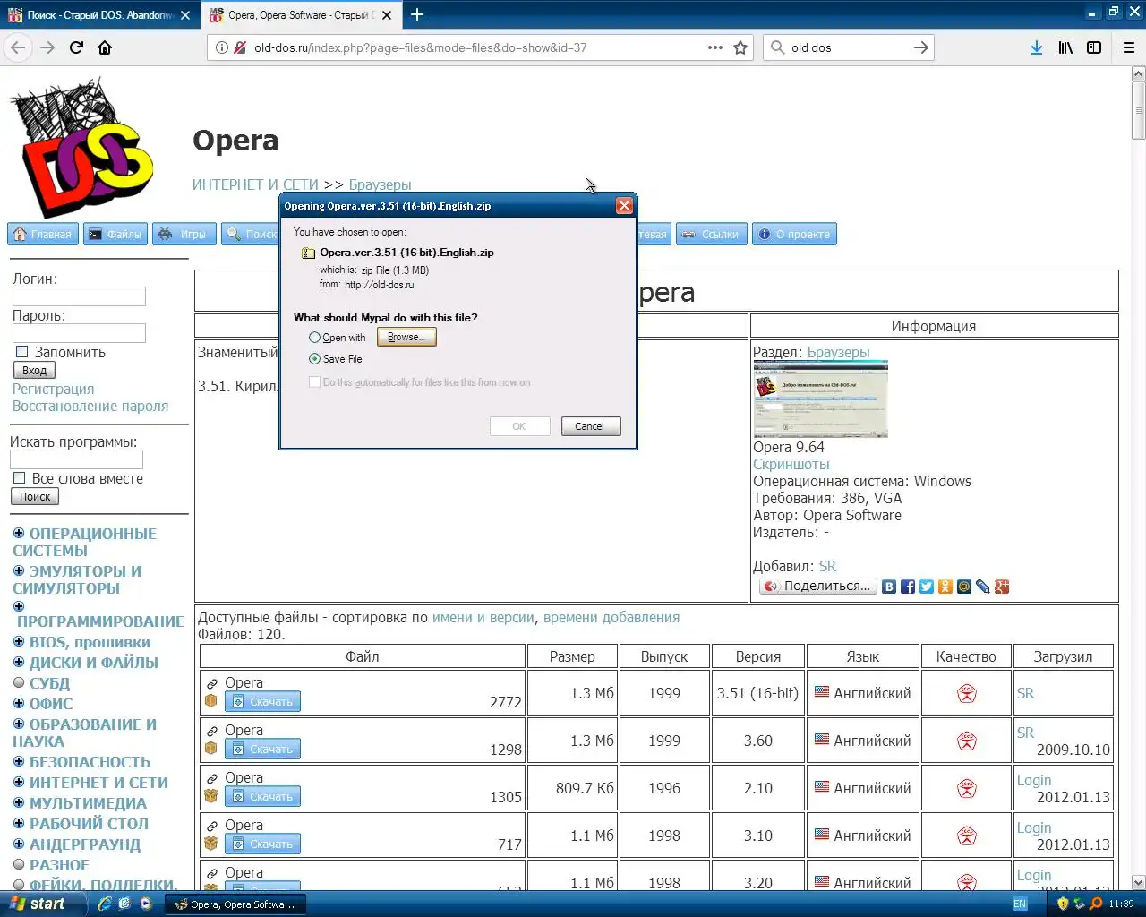The width and height of the screenshot is (1146, 917).
Task: Share via LiveJournal pencil icon
Action: coord(983,587)
